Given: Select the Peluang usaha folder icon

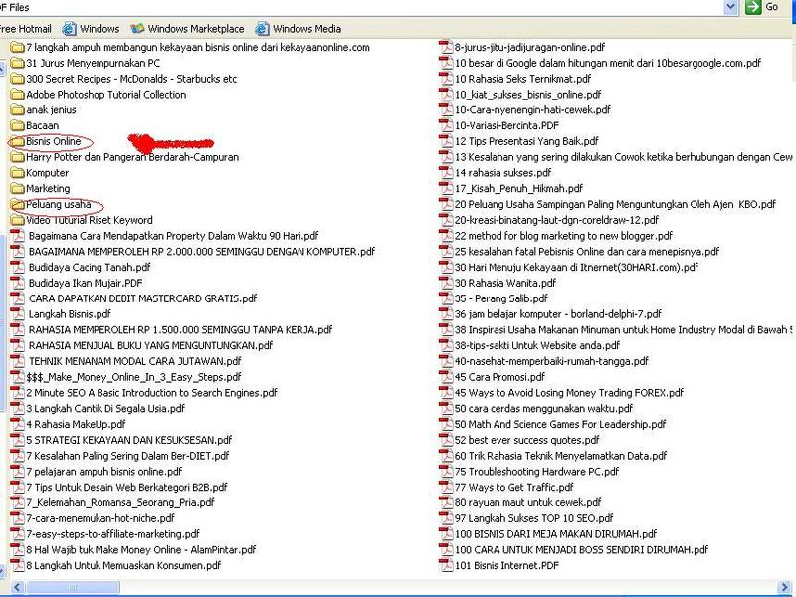Looking at the screenshot, I should (18, 205).
